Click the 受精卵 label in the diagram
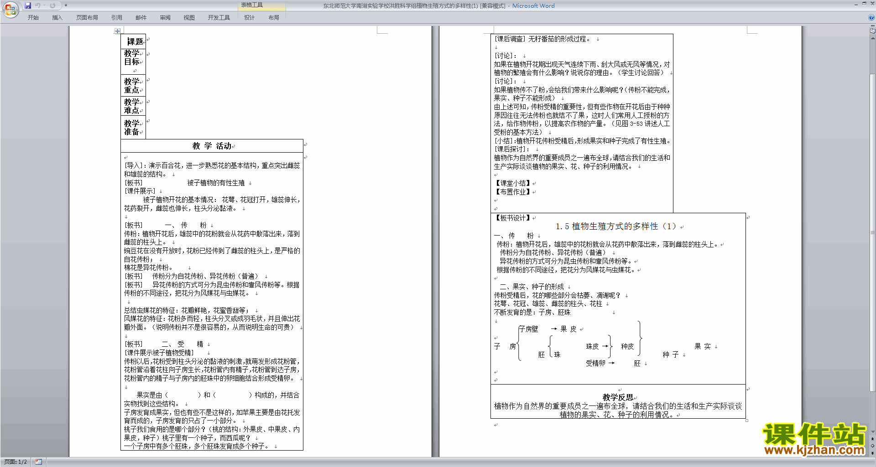Viewport: 876px width, 467px height. 595,363
